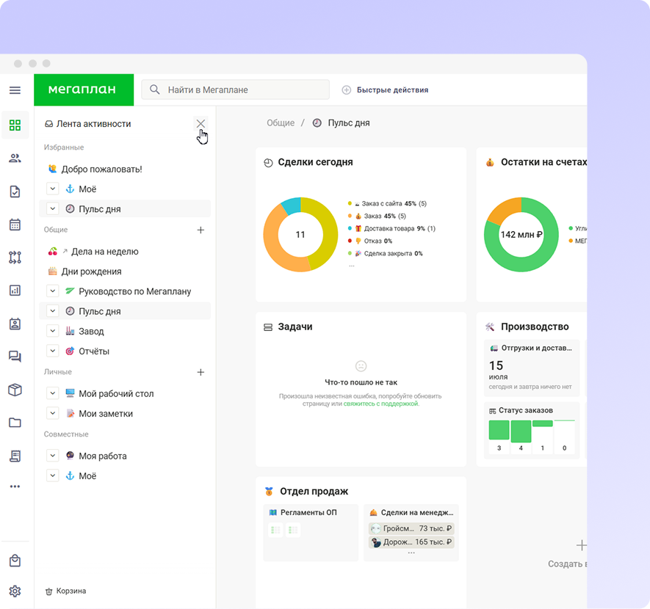This screenshot has height=609, width=650.
Task: Open the employees people icon in sidebar
Action: (x=15, y=158)
